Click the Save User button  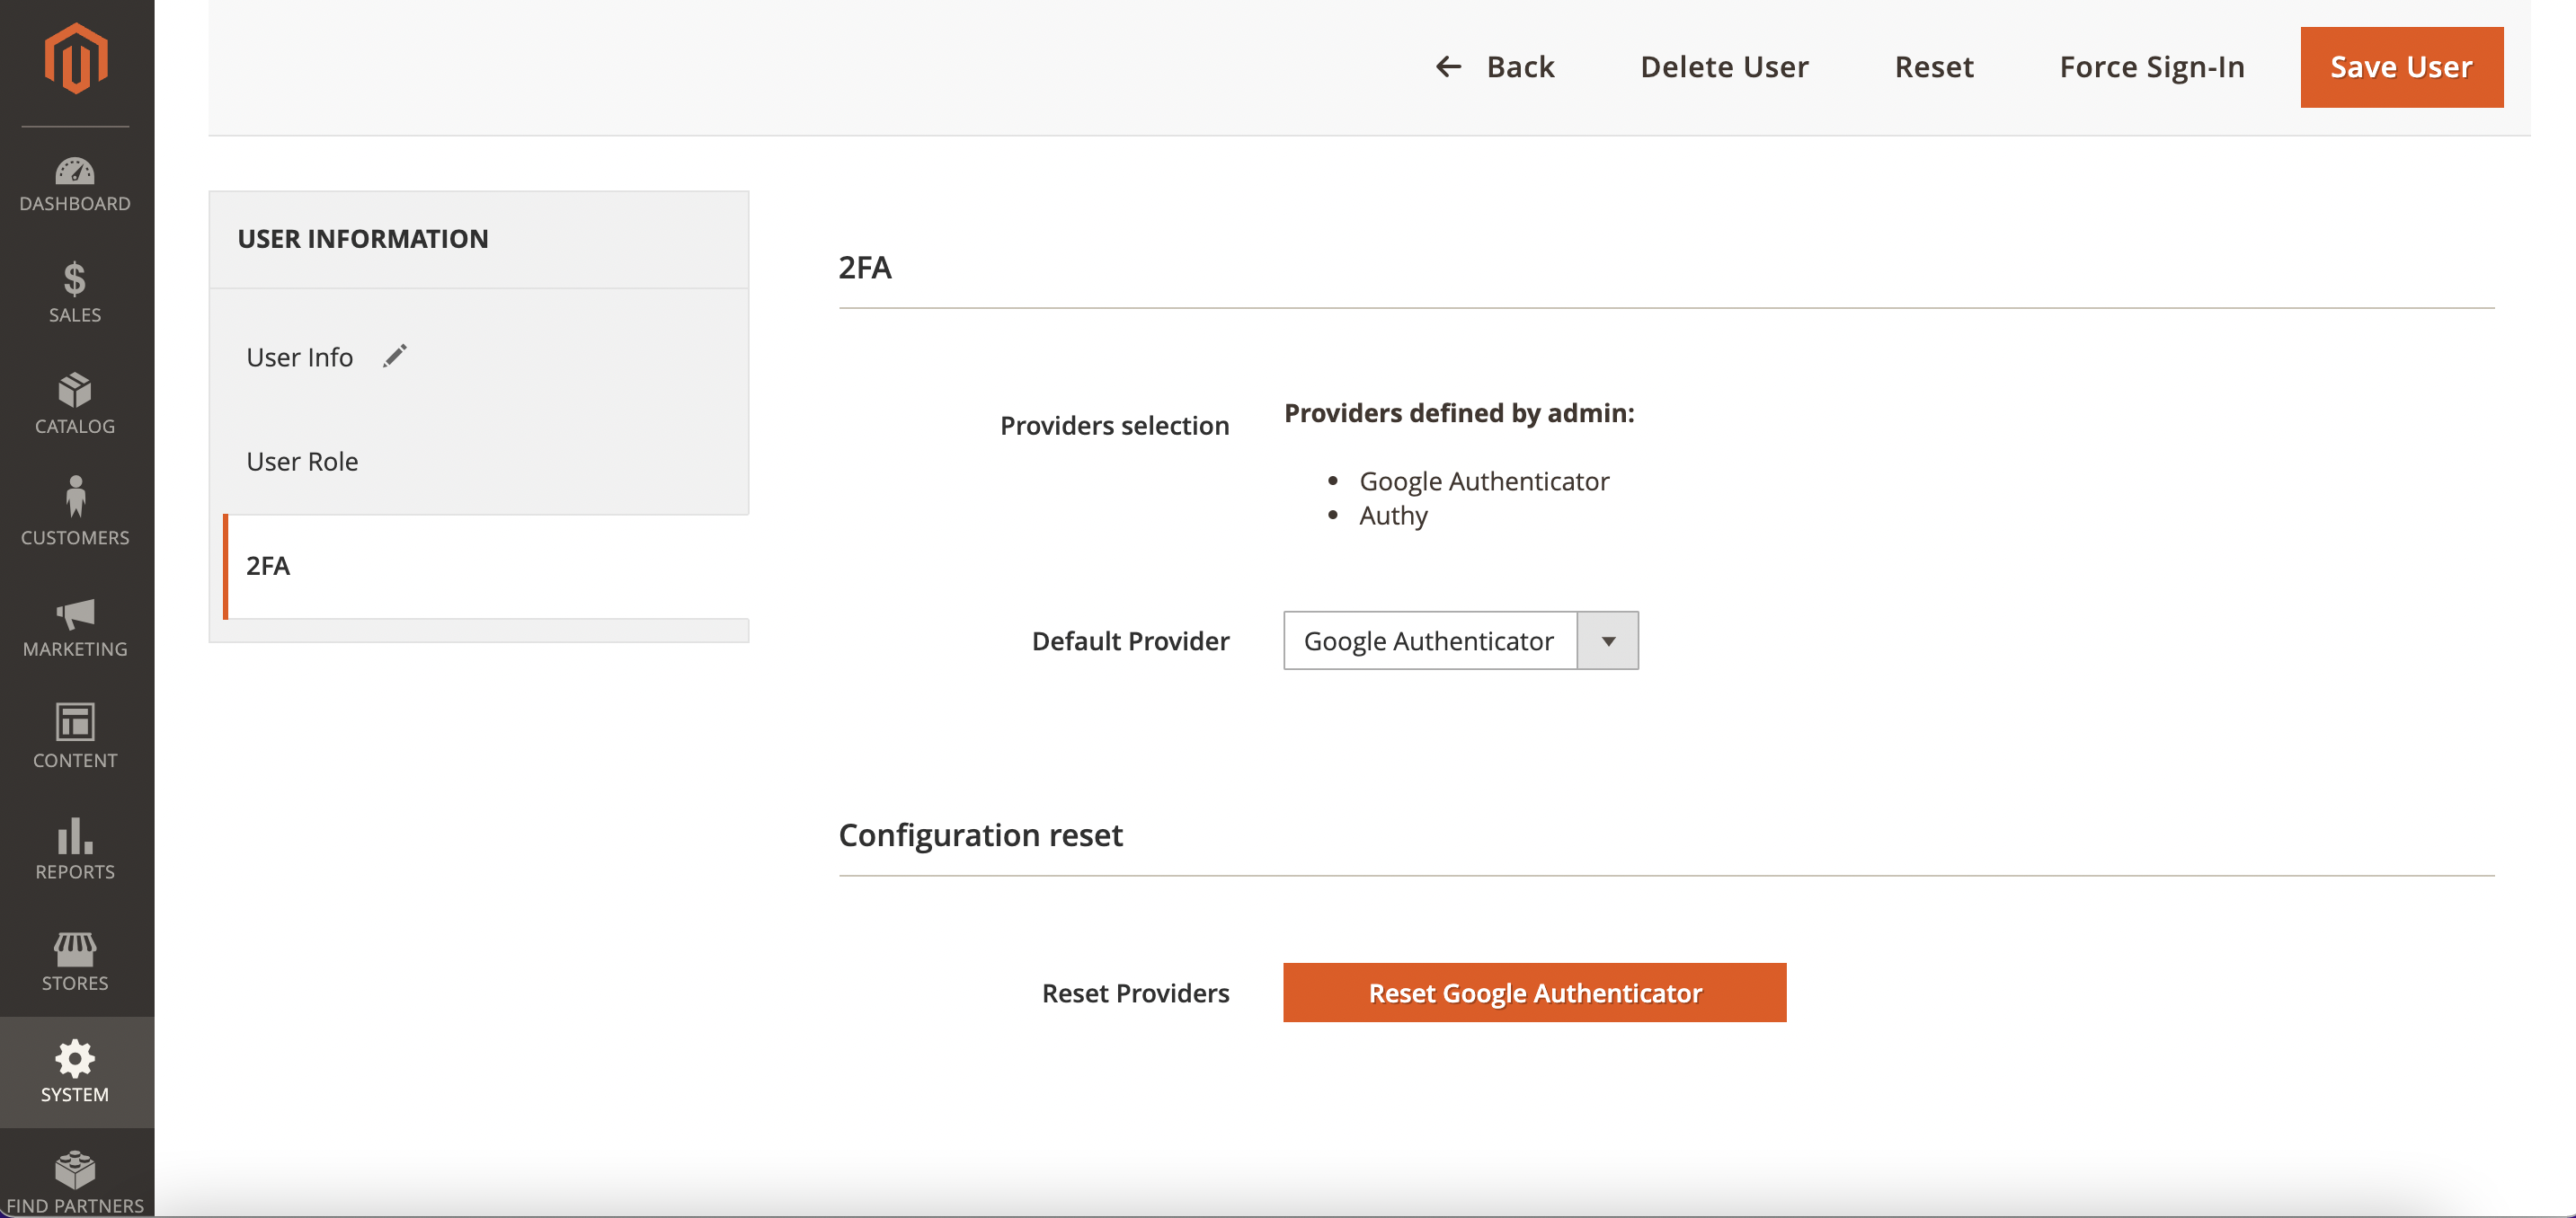[2400, 67]
